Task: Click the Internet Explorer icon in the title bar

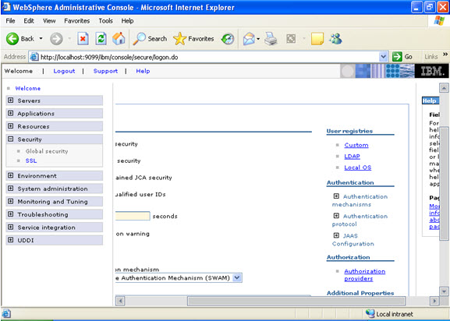Action: pos(6,7)
